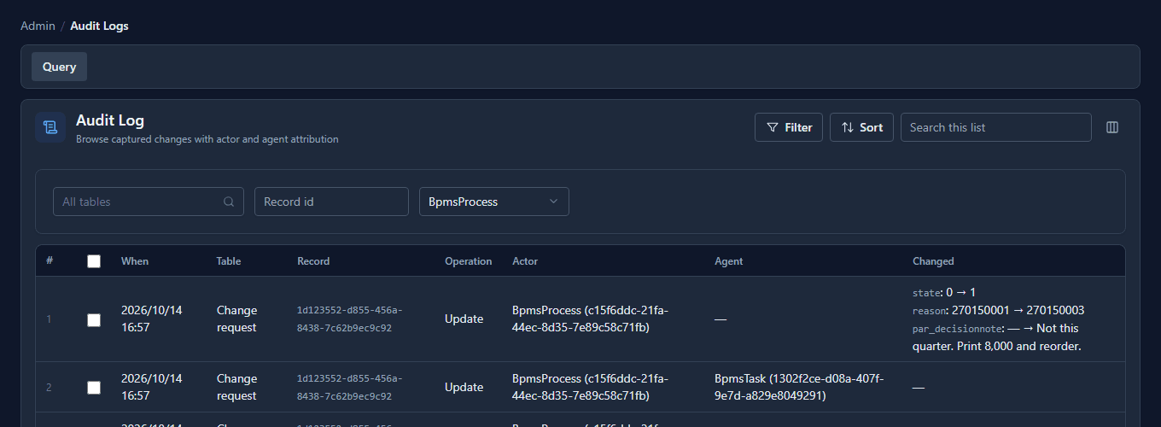1161x427 pixels.
Task: Click the All tables search field
Action: (149, 202)
